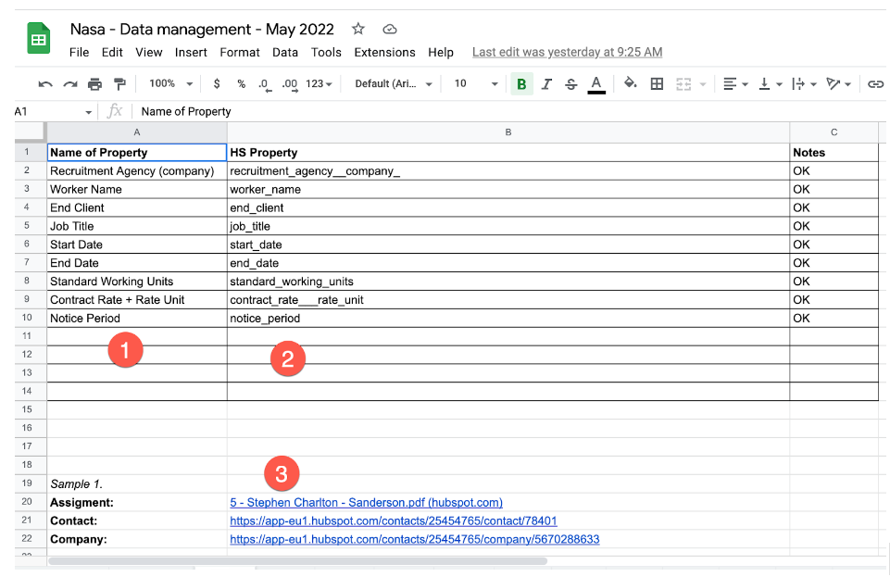Open horizontal align dropdown
The image size is (890, 577).
coord(735,84)
